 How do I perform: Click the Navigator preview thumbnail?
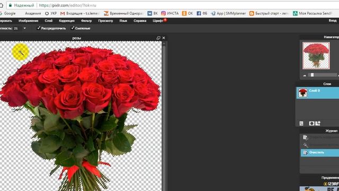pos(316,56)
